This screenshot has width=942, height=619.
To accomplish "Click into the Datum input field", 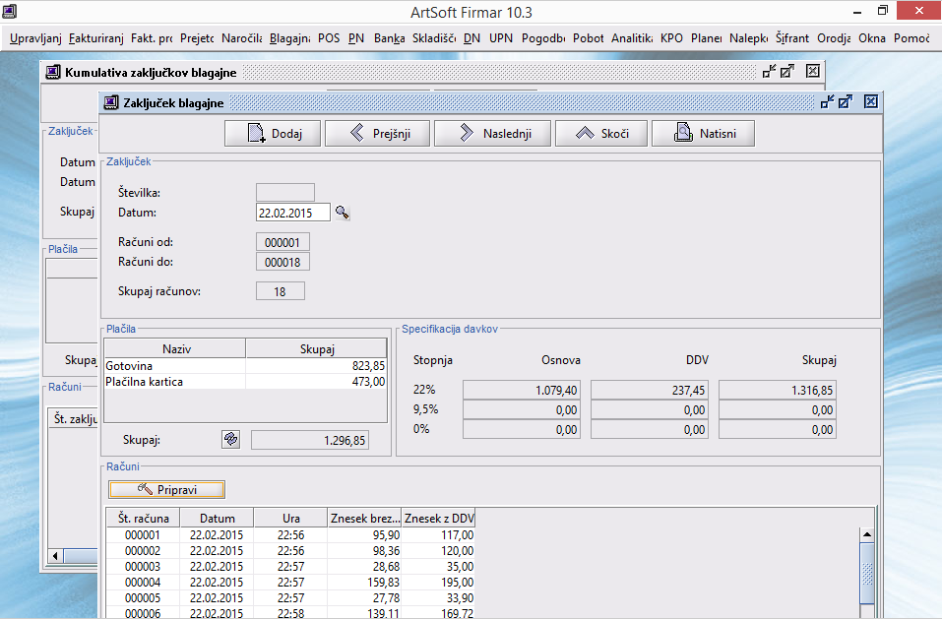I will (292, 213).
